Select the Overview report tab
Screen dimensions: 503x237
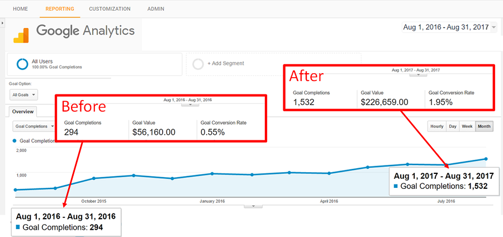[x=23, y=111]
